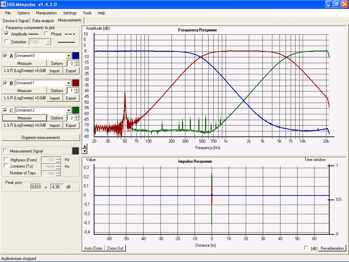Toggle the impulse response dB checkbox
The image size is (349, 262).
tap(306, 248)
